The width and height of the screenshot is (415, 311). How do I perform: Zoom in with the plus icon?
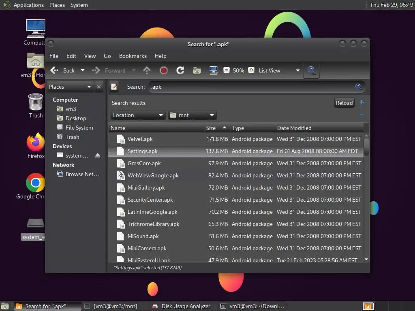click(x=251, y=70)
